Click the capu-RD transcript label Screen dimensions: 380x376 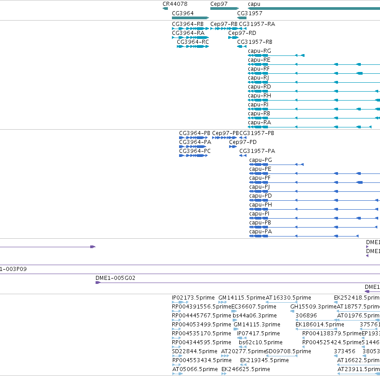point(259,87)
